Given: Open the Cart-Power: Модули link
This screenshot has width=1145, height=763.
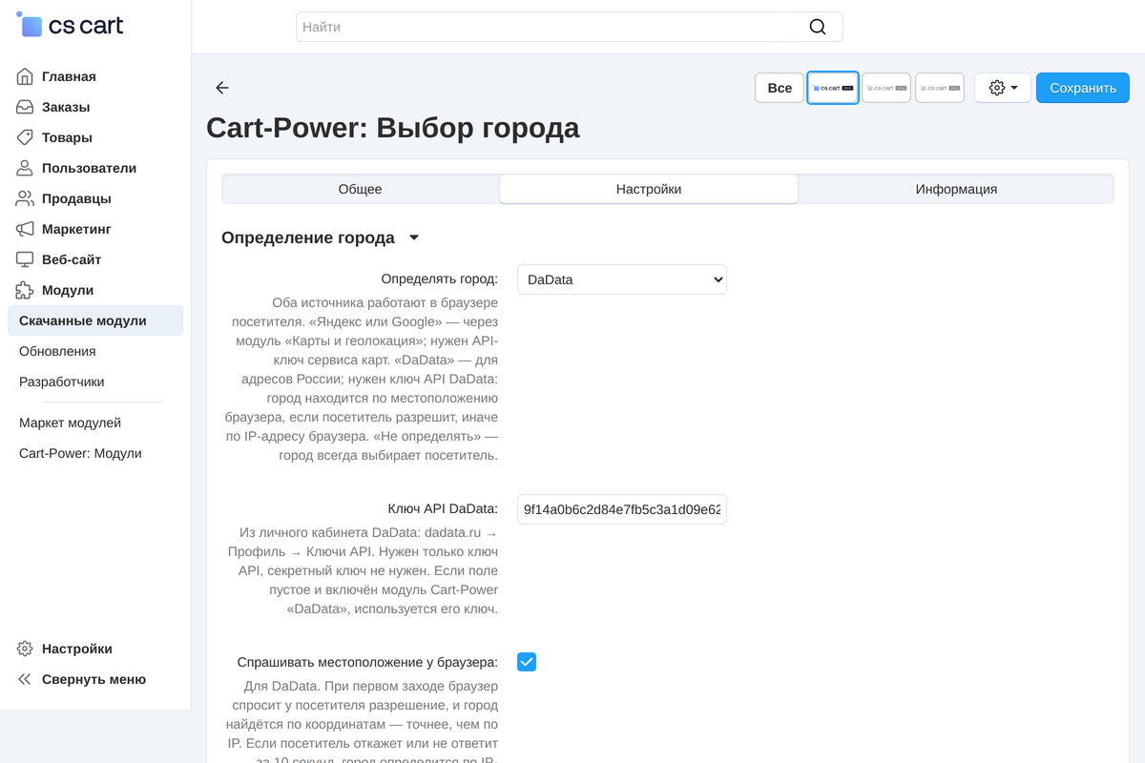Looking at the screenshot, I should tap(80, 453).
